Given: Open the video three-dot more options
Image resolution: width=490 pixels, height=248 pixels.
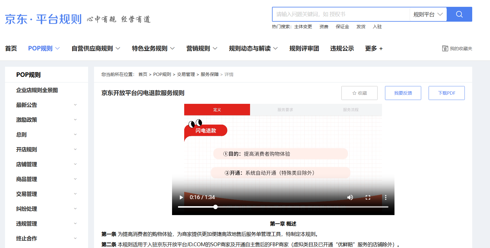Looking at the screenshot, I should tap(386, 197).
